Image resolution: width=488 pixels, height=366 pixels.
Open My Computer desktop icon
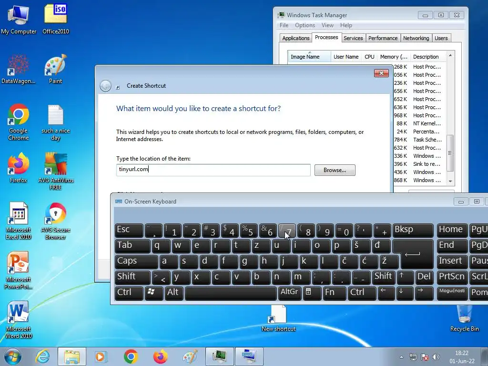tap(19, 19)
